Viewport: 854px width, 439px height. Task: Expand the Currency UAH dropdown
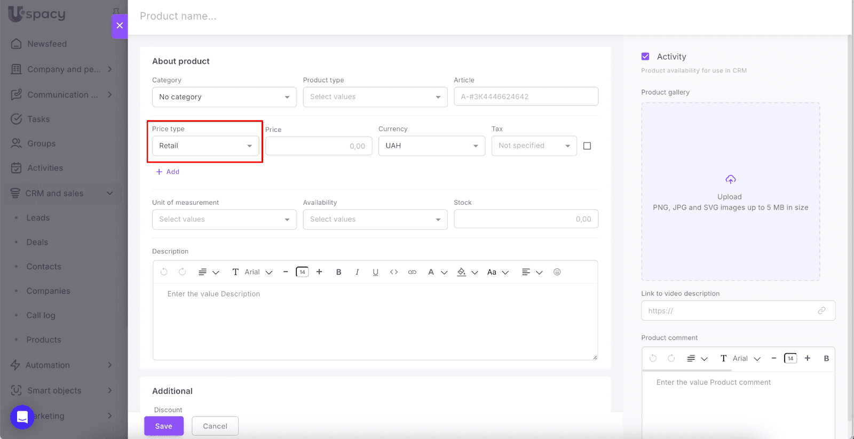(431, 146)
